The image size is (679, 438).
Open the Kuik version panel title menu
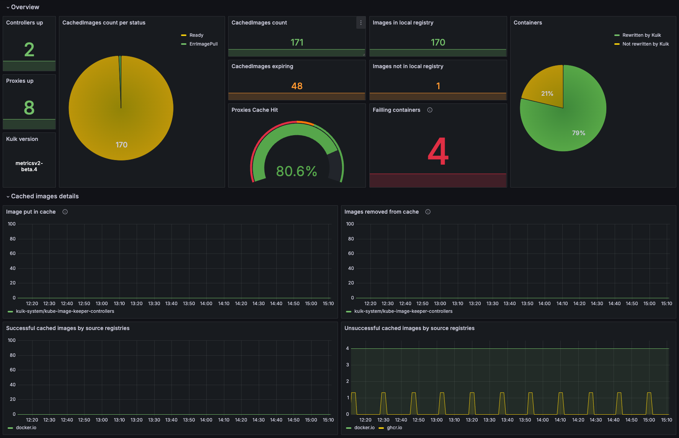click(22, 139)
